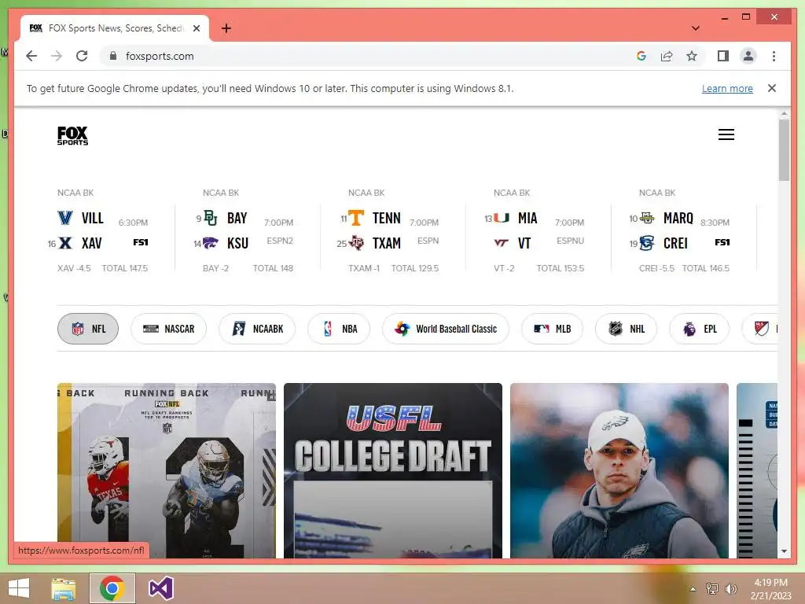Screen dimensions: 805x604
Task: Open the VILL vs XAV game
Action: pyautogui.click(x=102, y=230)
